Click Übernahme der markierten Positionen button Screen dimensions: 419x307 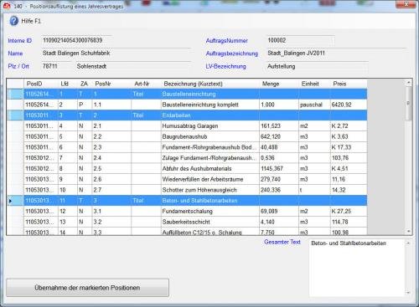coord(87,288)
